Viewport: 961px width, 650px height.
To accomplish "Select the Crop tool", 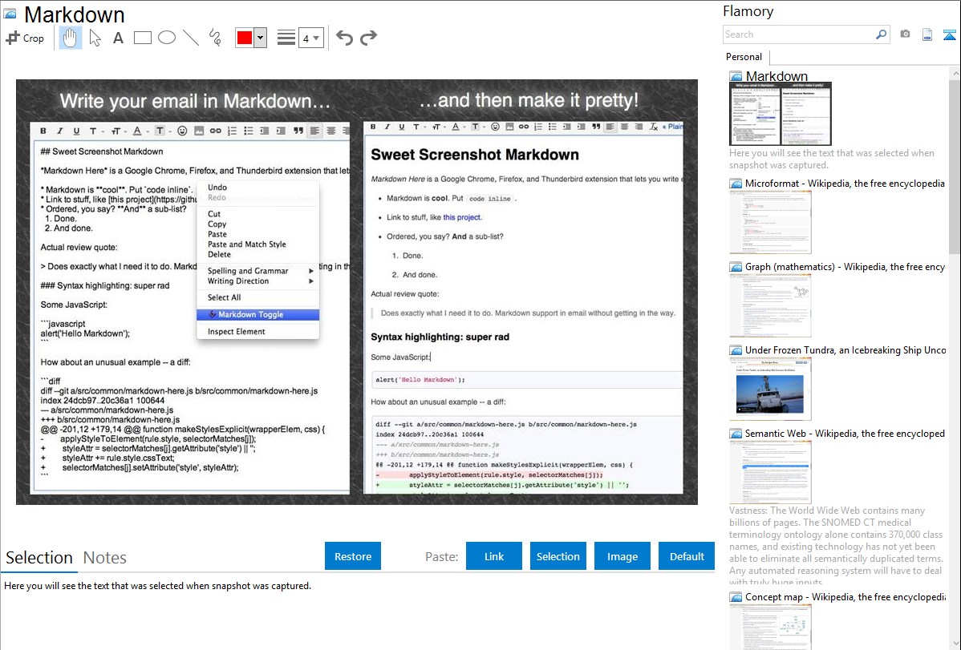I will pos(25,38).
